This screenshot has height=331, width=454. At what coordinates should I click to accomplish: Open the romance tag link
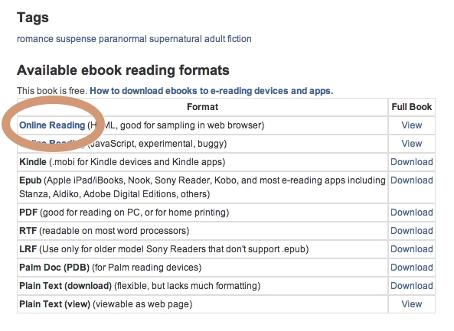tap(35, 39)
